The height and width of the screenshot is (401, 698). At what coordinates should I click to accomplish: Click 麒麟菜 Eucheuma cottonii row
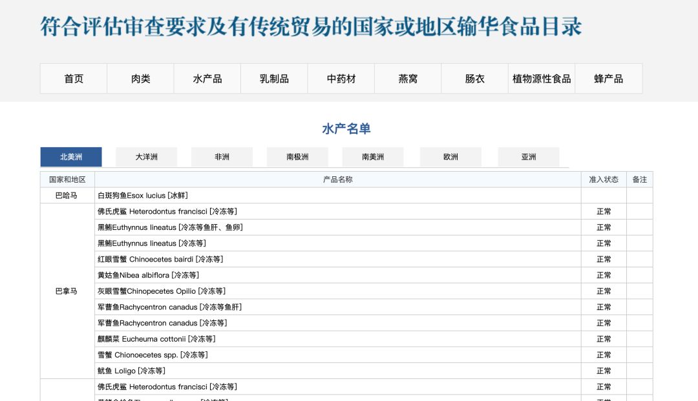coord(338,339)
